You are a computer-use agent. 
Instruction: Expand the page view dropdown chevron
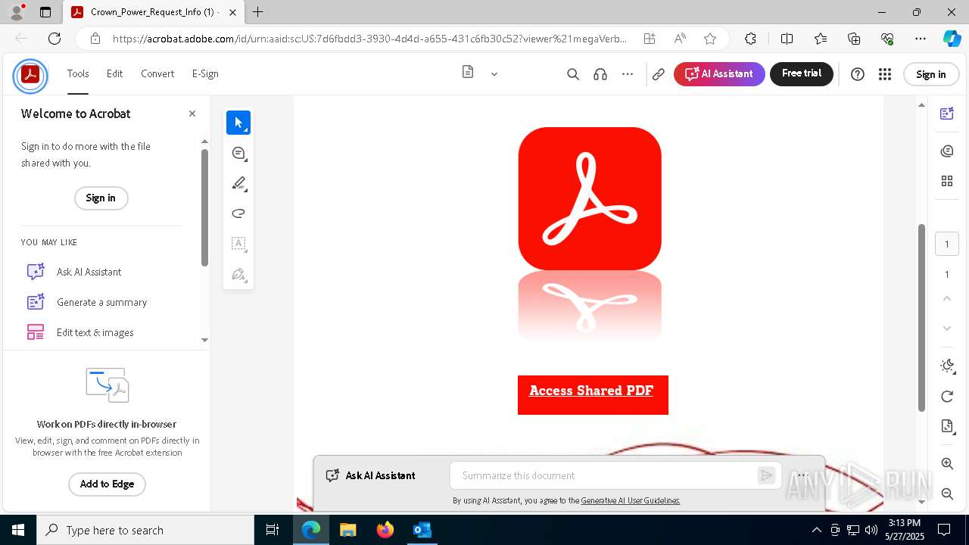[x=494, y=74]
